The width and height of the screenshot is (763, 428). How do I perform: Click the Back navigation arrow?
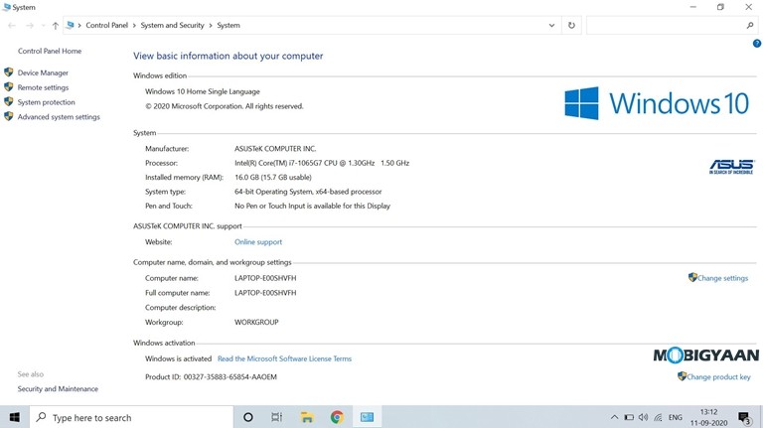12,25
